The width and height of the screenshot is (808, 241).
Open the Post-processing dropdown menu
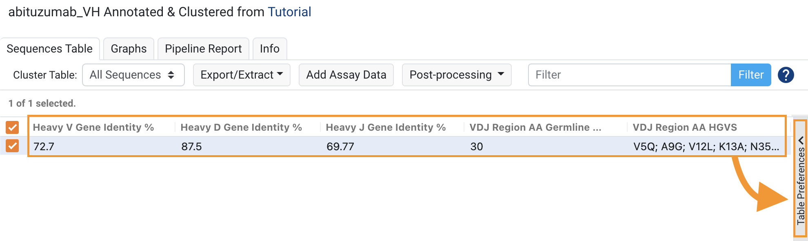[456, 75]
